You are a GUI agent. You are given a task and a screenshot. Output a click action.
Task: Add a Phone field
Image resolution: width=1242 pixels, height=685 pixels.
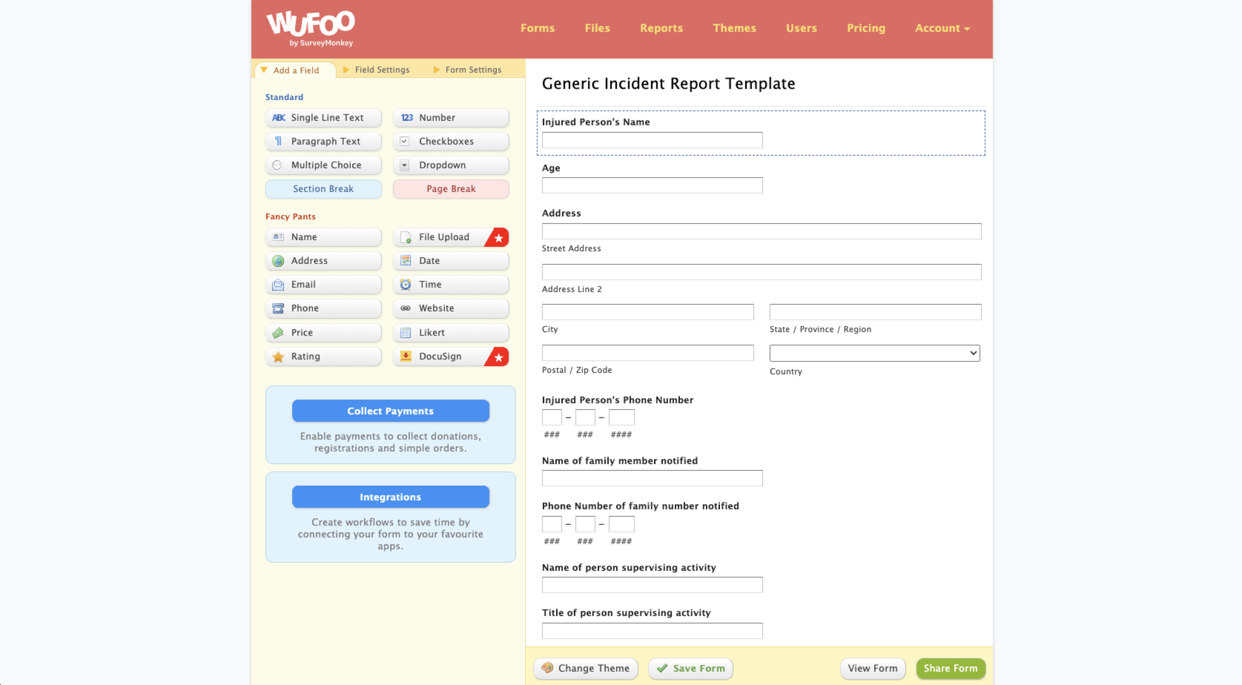click(x=323, y=308)
